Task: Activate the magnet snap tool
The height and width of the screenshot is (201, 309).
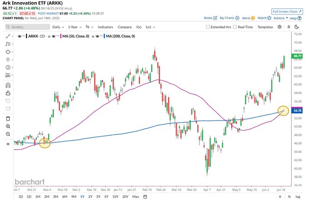Action: tap(8, 85)
